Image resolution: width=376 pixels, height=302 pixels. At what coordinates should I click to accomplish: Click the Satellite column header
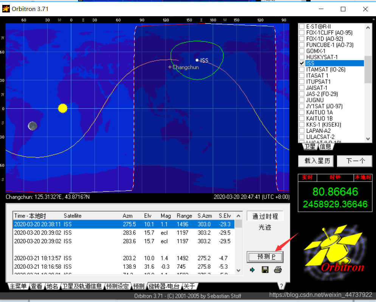coord(72,216)
